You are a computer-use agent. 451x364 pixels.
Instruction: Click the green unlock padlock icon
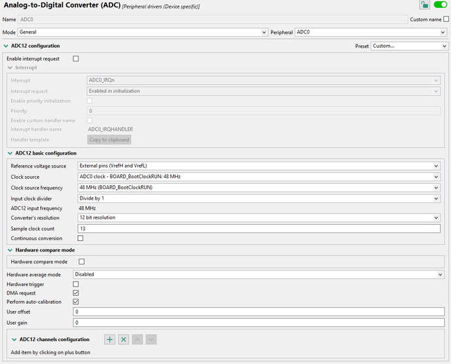(x=424, y=5)
